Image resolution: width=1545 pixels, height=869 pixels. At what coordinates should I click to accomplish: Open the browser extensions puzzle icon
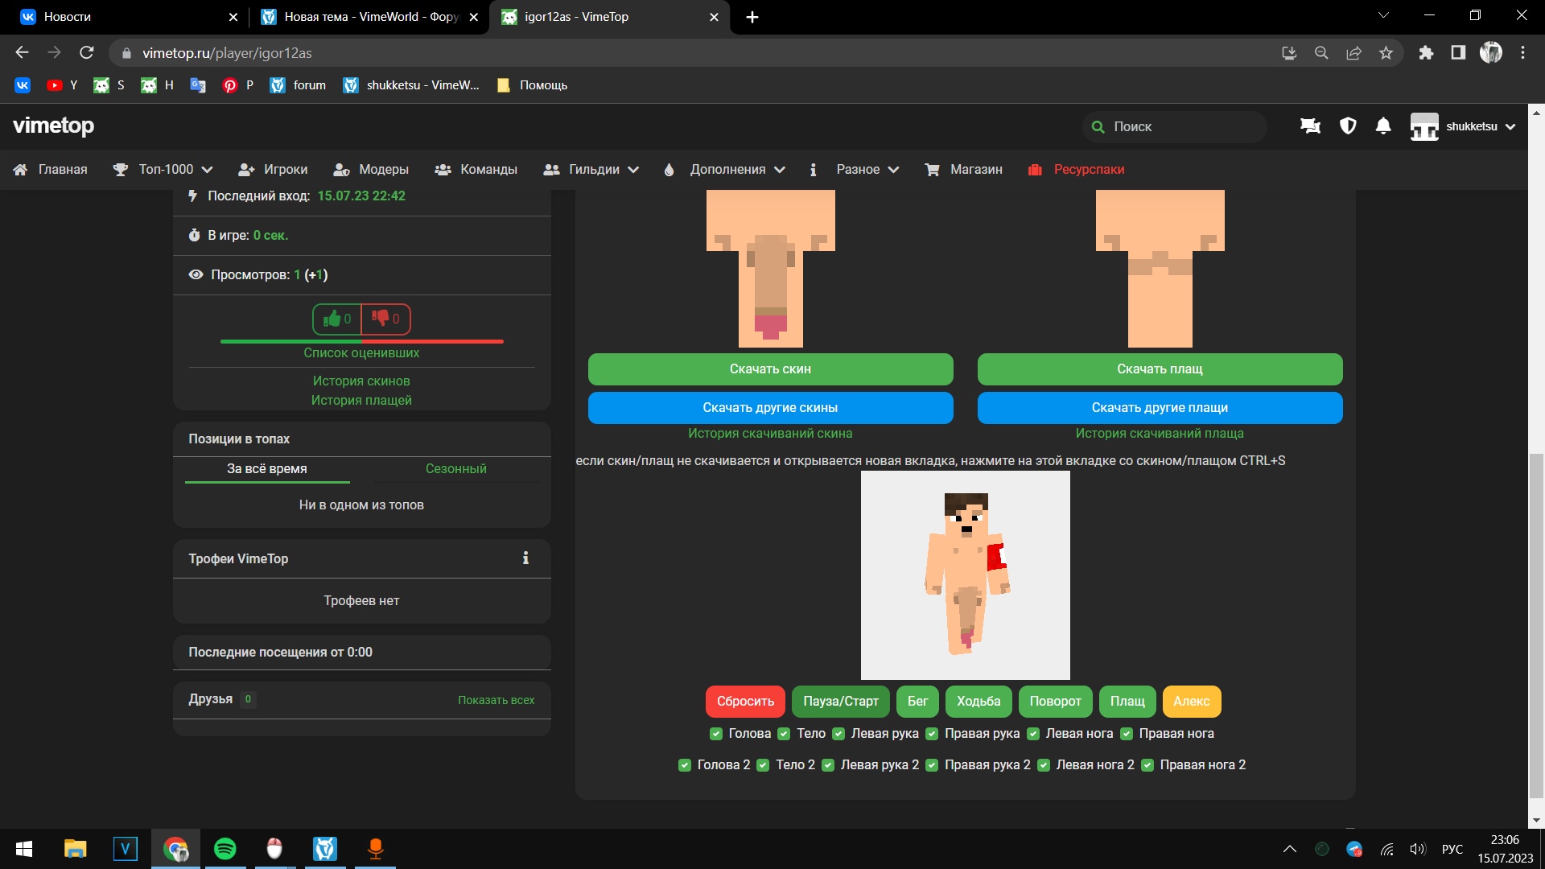point(1426,53)
